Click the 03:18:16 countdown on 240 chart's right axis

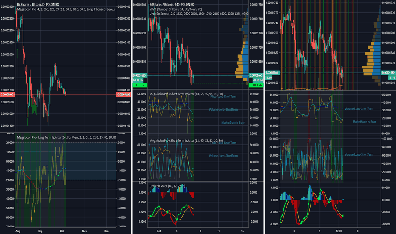(x=257, y=80)
